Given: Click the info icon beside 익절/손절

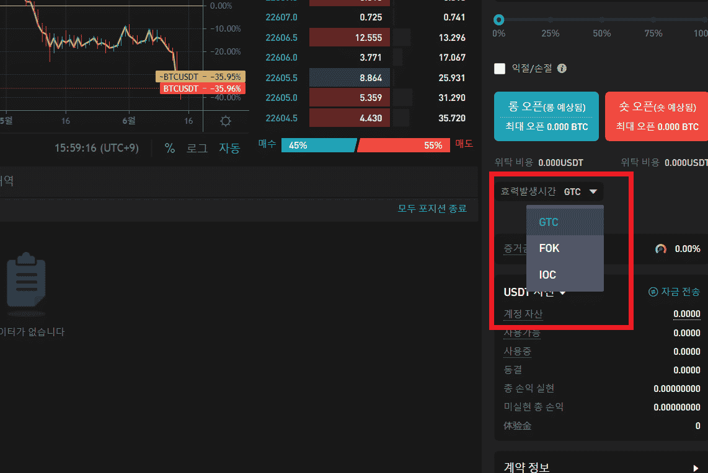Looking at the screenshot, I should (x=562, y=69).
